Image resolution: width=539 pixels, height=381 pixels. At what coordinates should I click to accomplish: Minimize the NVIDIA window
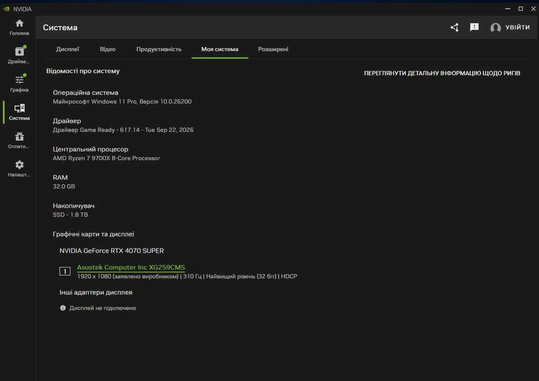508,9
